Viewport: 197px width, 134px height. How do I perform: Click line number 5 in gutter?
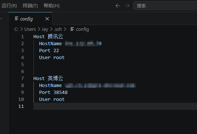click(x=22, y=65)
